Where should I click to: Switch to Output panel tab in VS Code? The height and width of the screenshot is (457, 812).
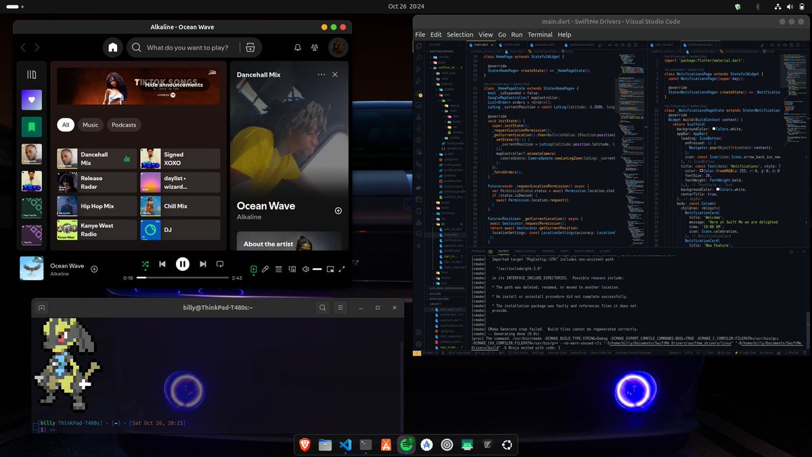[503, 251]
